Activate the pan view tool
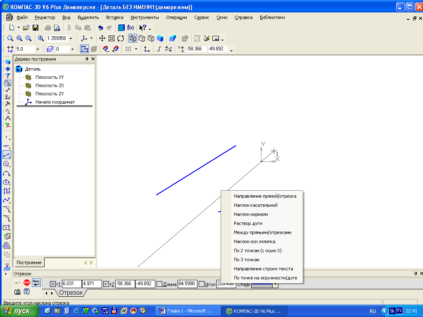 tap(102, 38)
